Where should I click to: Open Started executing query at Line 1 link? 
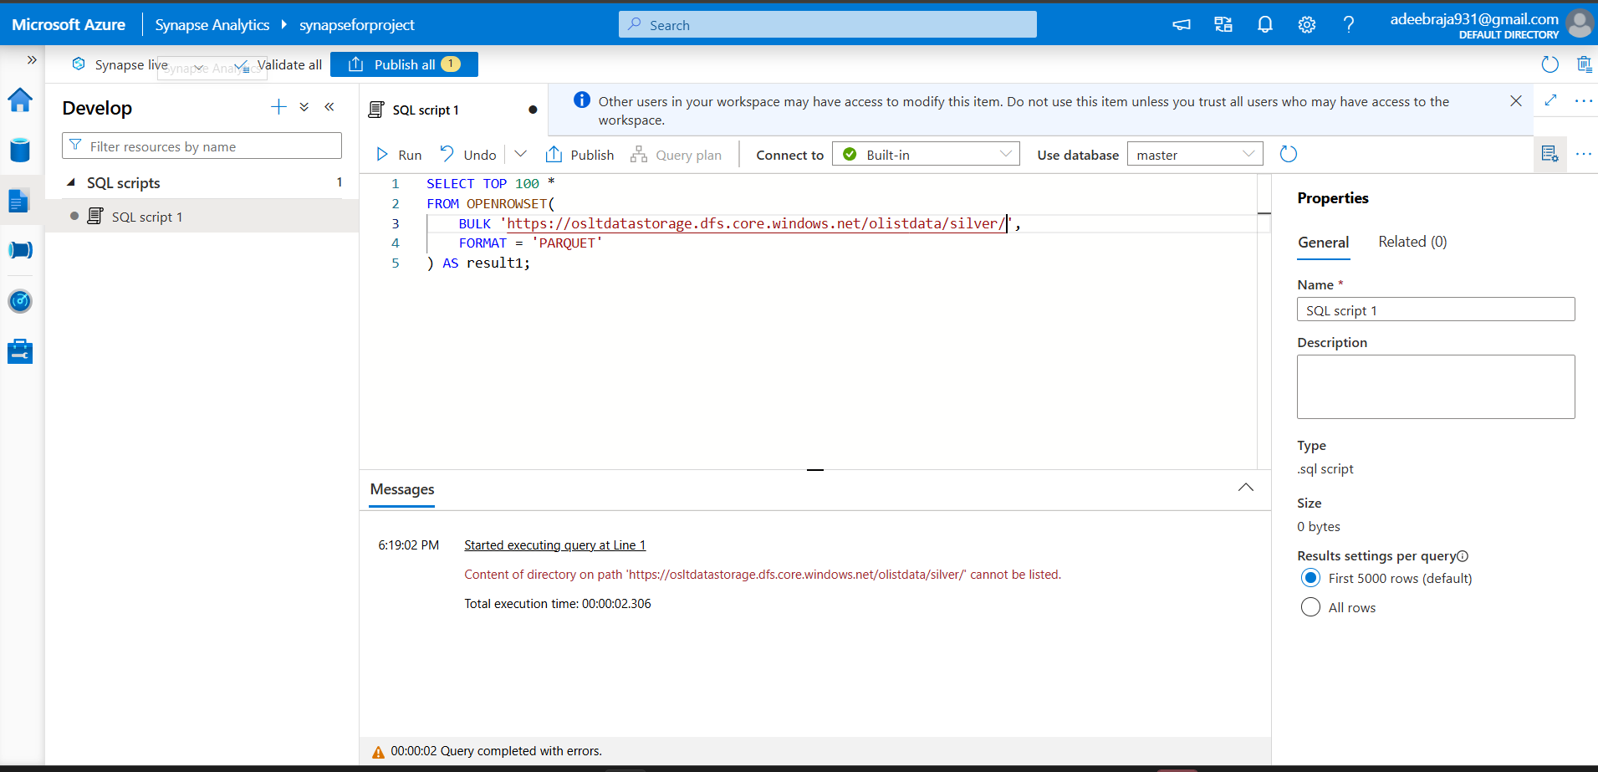click(x=555, y=545)
